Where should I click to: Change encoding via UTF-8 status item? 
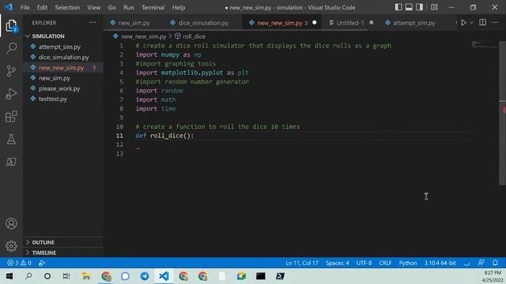(x=364, y=263)
